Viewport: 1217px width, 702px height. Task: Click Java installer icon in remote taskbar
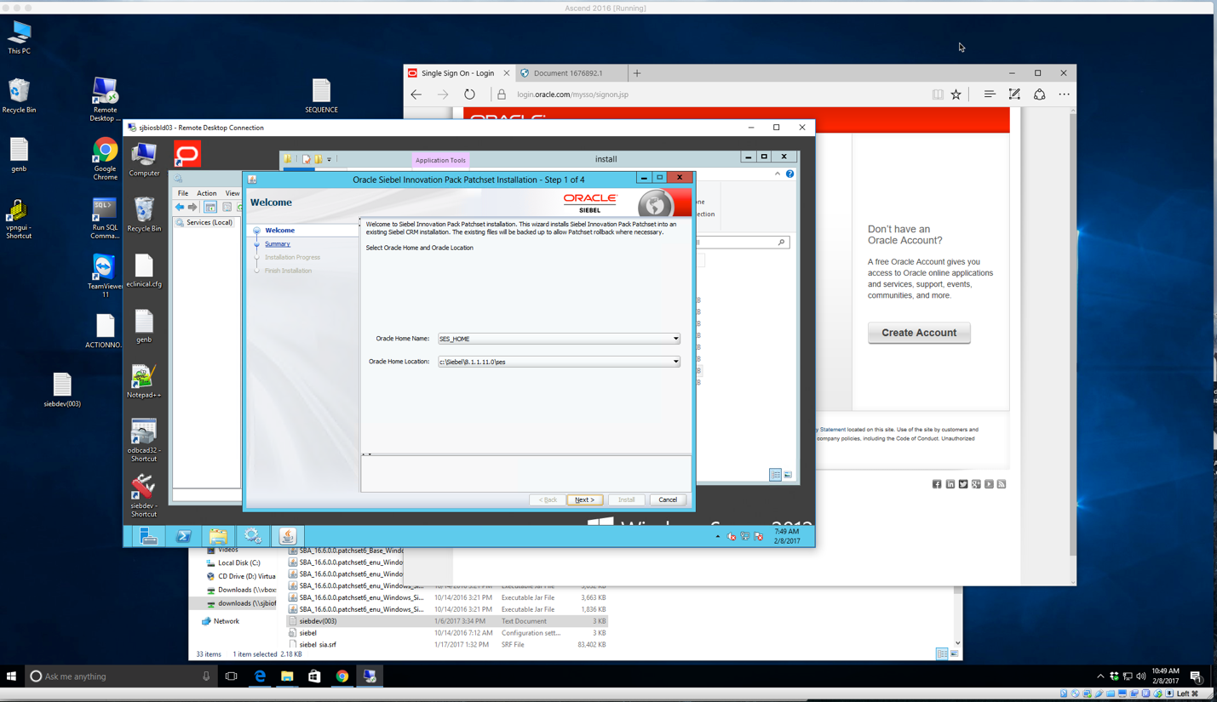[288, 536]
